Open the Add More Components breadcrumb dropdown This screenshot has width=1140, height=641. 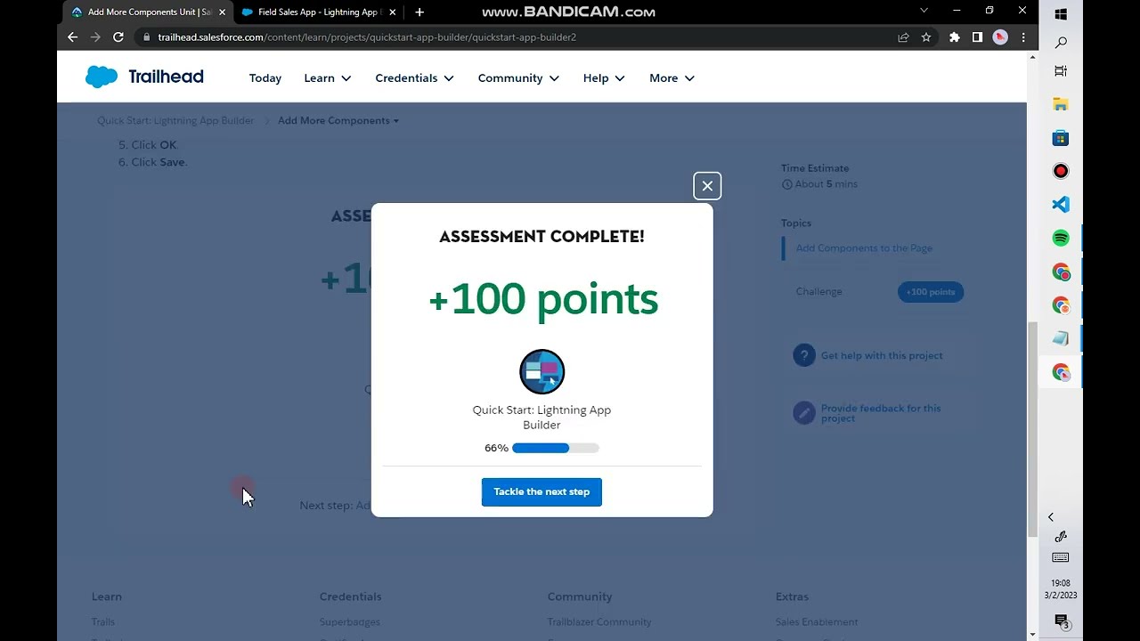pos(338,120)
